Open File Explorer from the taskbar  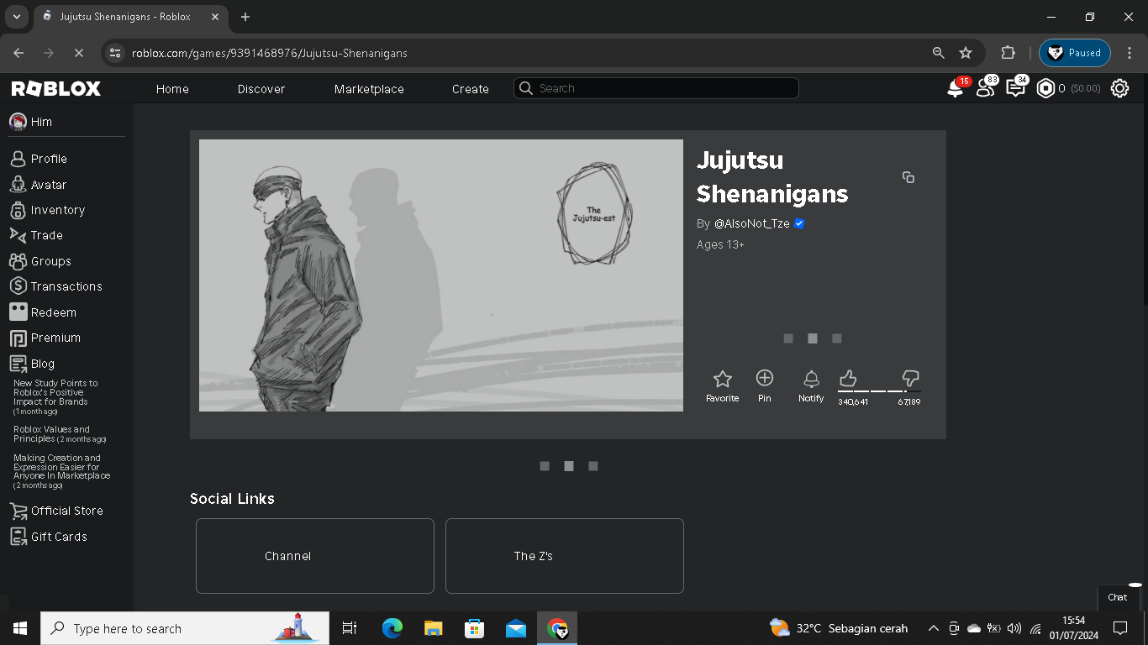pyautogui.click(x=434, y=628)
